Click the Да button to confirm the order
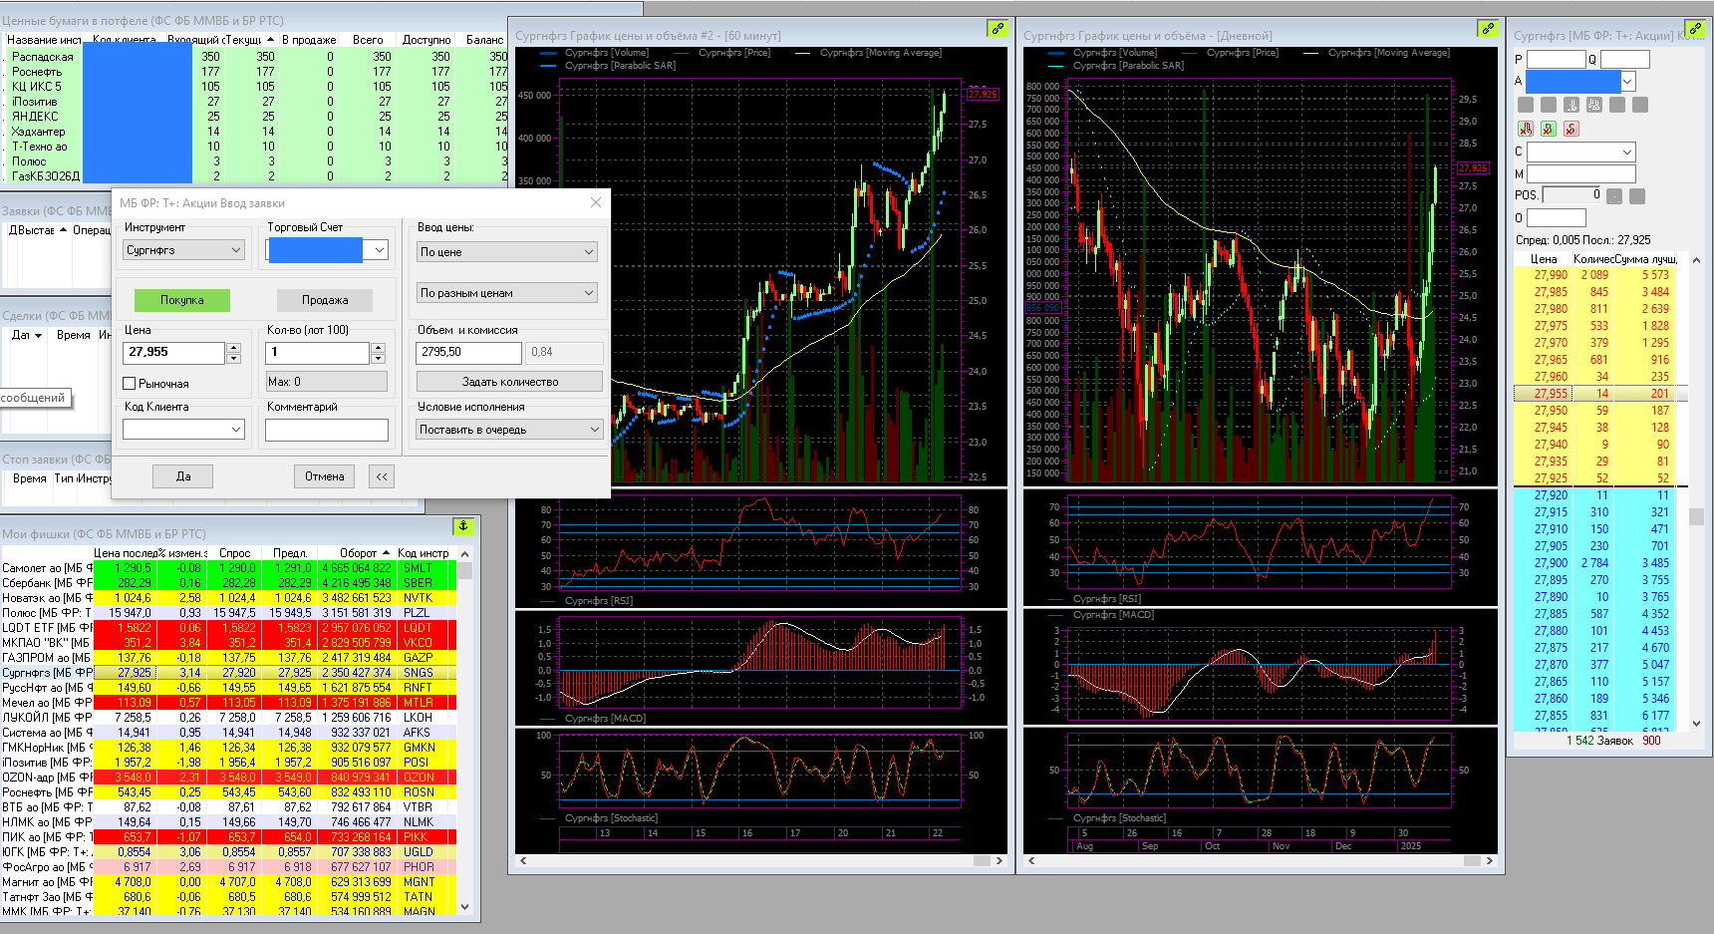Screen dimensions: 1714x934 coord(183,476)
